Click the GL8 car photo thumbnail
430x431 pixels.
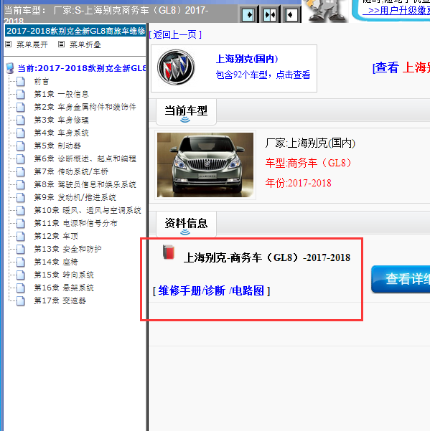point(205,165)
